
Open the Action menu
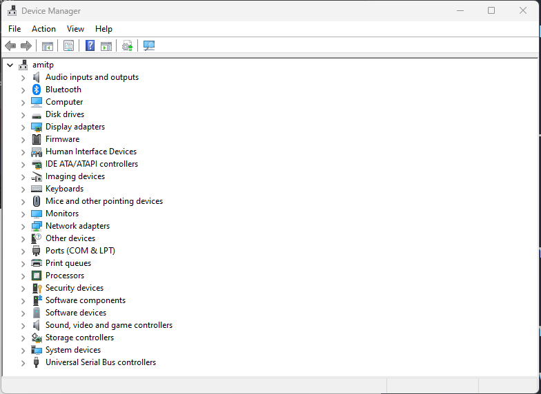pos(44,29)
